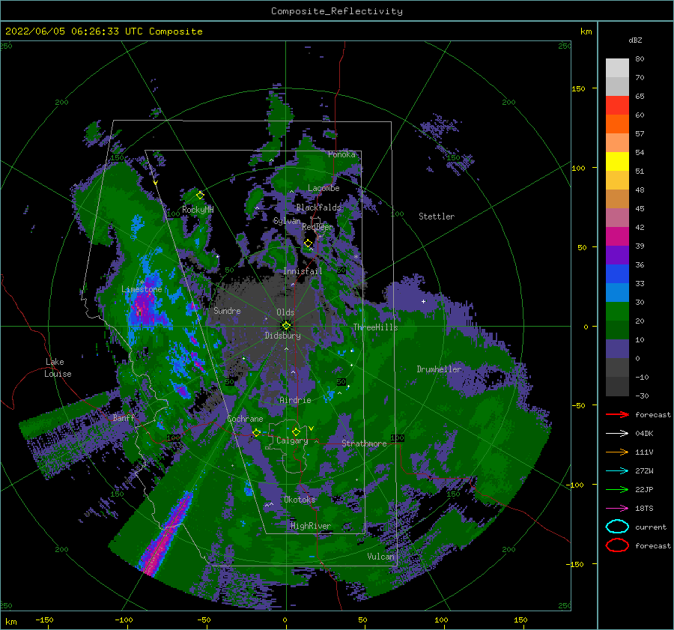Click the Strathmore label
Image resolution: width=674 pixels, height=630 pixels.
364,443
